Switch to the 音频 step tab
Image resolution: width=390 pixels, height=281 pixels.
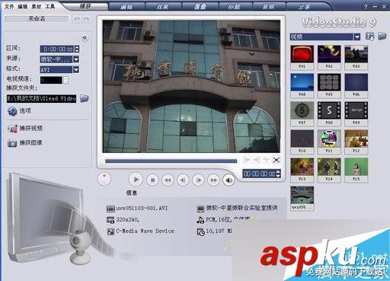click(x=269, y=7)
